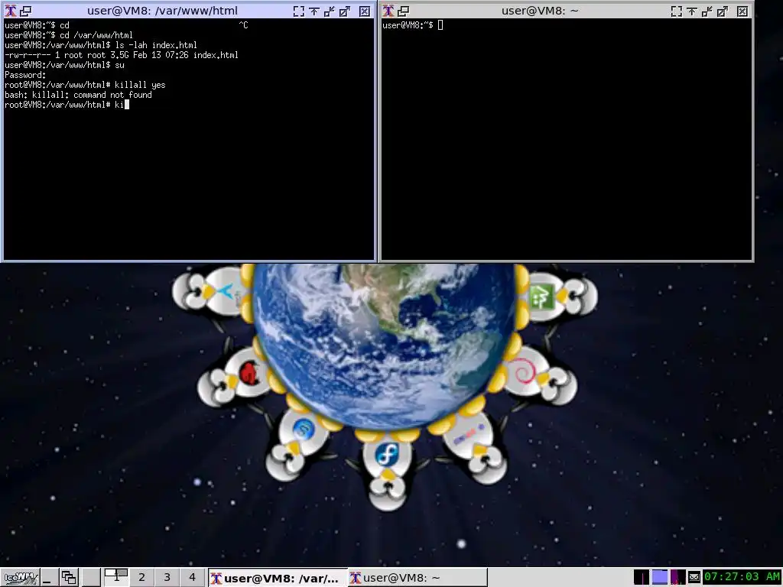Close the /var/www/html terminal window
783x587 pixels.
(x=365, y=11)
